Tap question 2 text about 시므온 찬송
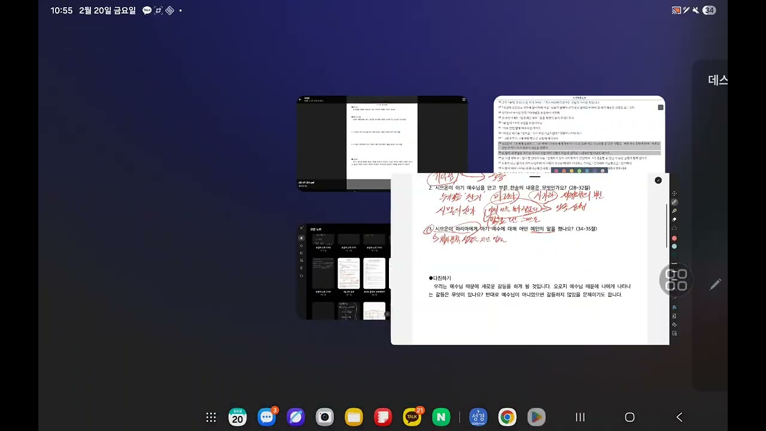 509,188
